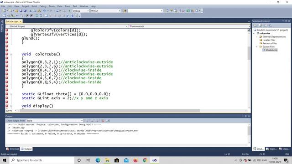Open the Tools menu
This screenshot has width=292, height=164.
point(68,6)
